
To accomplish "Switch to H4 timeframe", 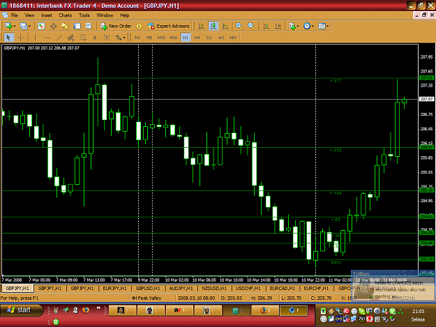I will click(x=197, y=38).
